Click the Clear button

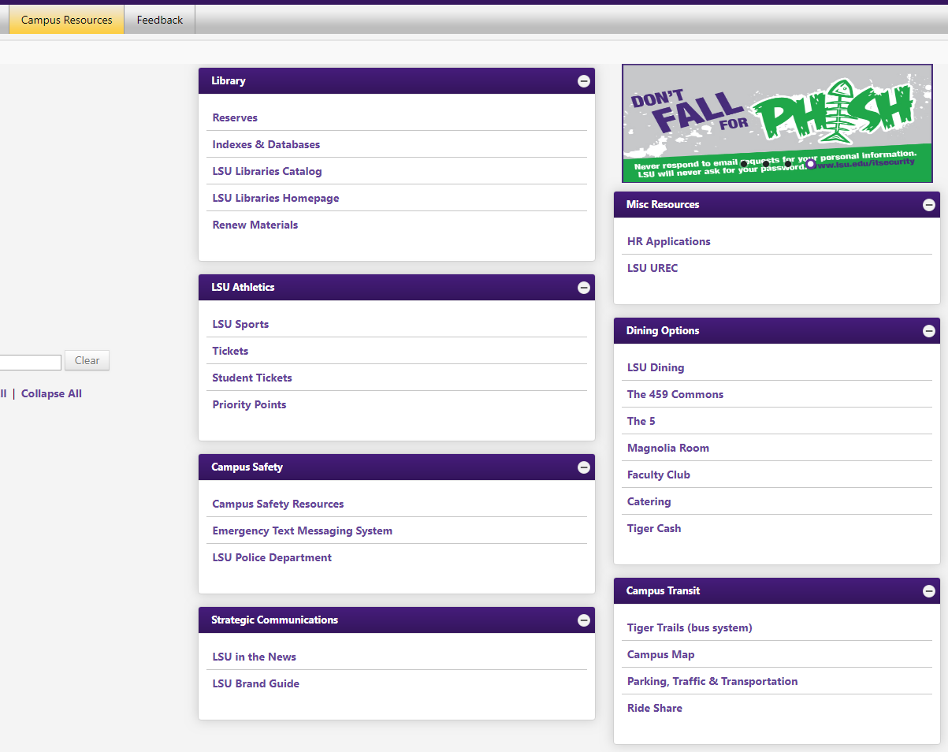click(x=87, y=360)
